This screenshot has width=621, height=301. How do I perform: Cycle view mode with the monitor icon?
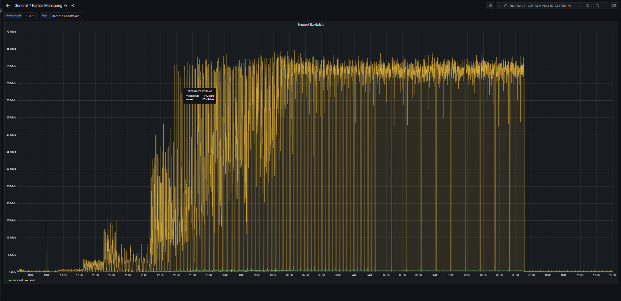point(614,6)
